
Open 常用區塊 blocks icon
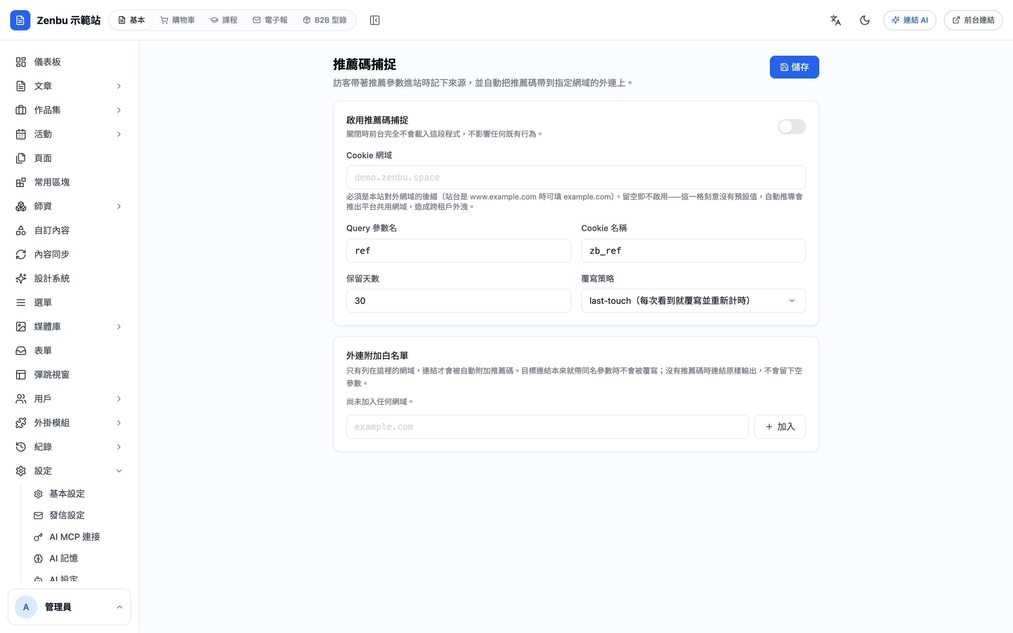tap(21, 182)
